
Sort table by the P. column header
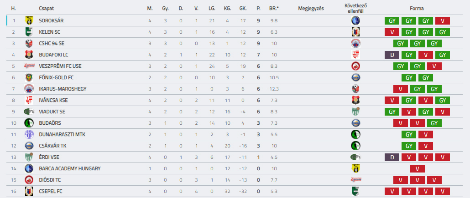tap(258, 8)
